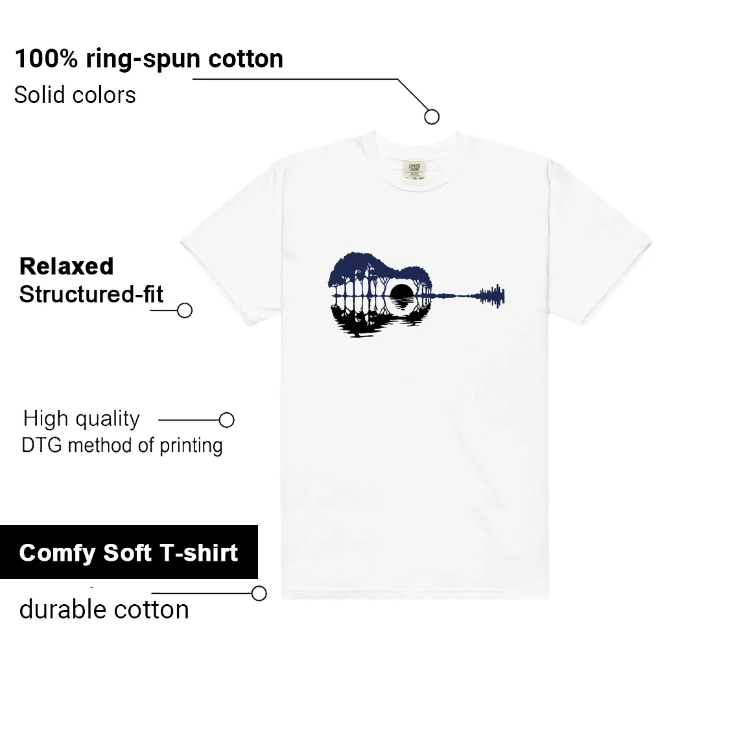
Task: Click the DTG method of printing text
Action: (x=122, y=445)
